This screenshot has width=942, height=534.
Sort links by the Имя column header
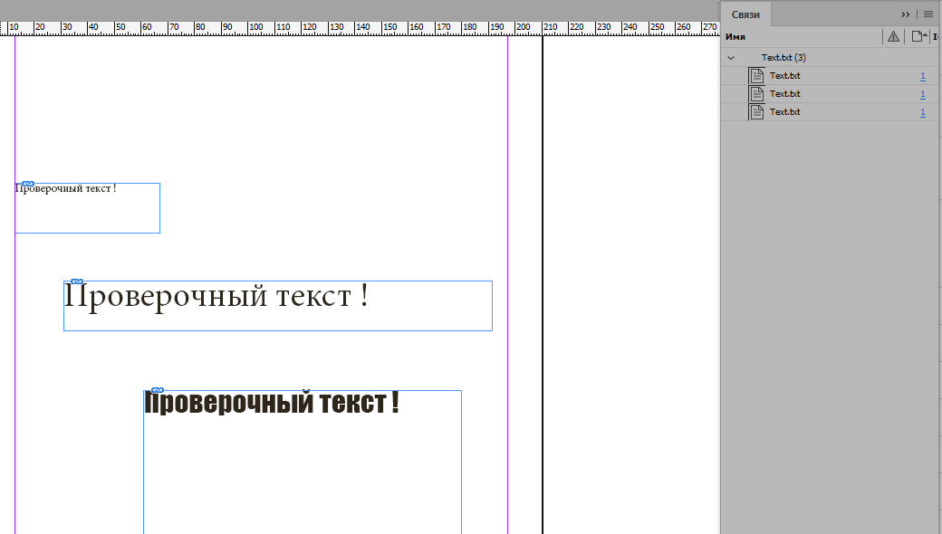(735, 36)
